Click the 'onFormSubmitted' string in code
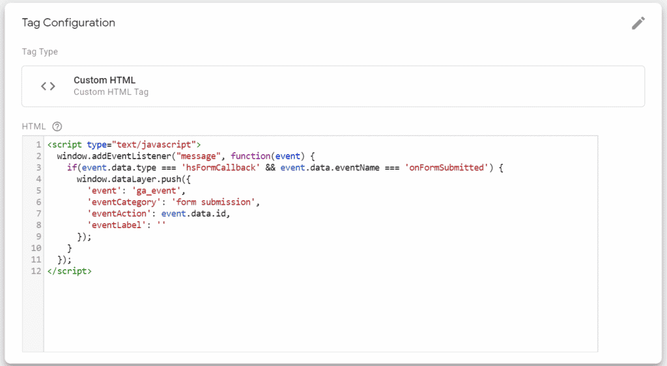 [447, 168]
